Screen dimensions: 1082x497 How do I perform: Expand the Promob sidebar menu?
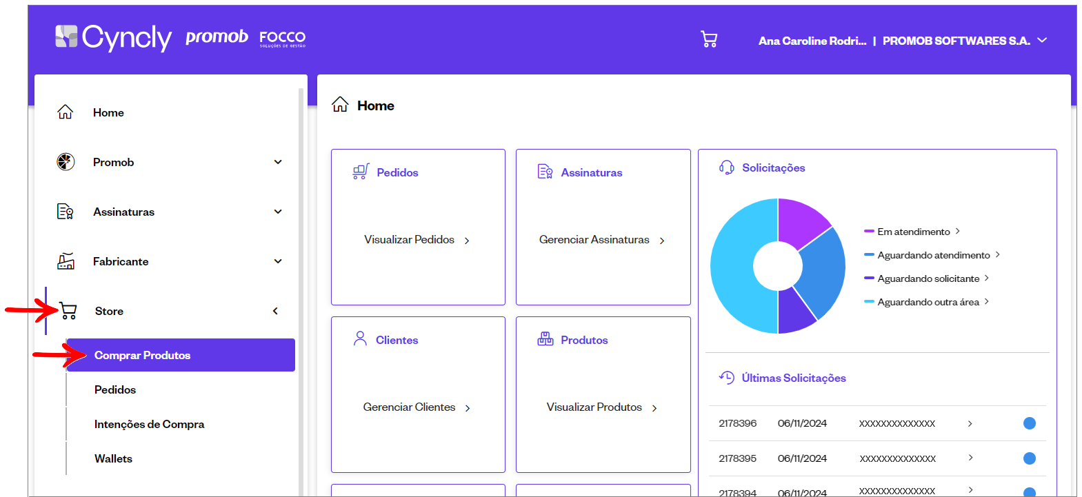[278, 162]
